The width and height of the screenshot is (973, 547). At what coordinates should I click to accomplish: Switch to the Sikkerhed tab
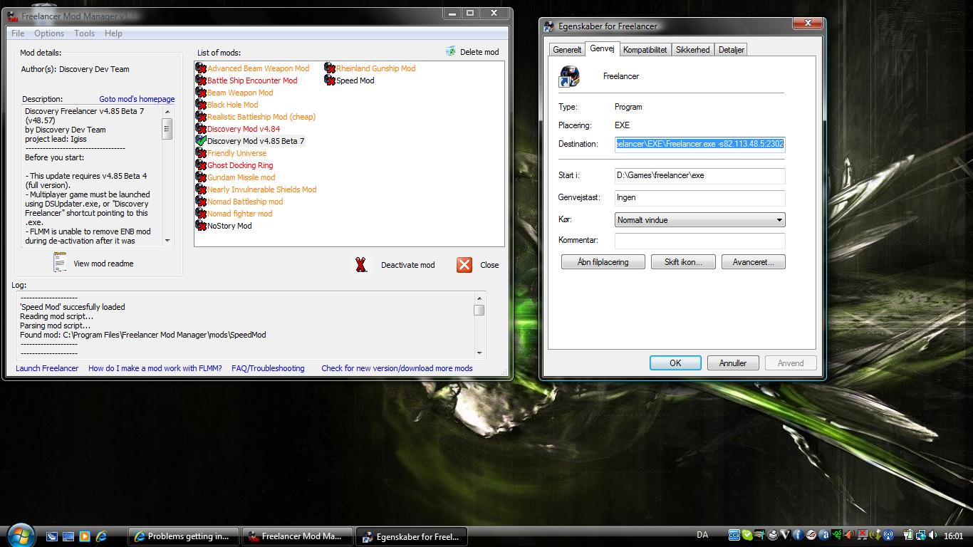coord(692,50)
